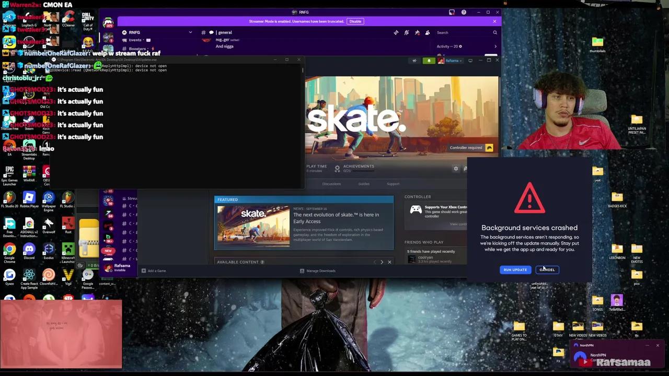669x376 pixels.
Task: Toggle Discord notification settings bell icon
Action: (407, 32)
